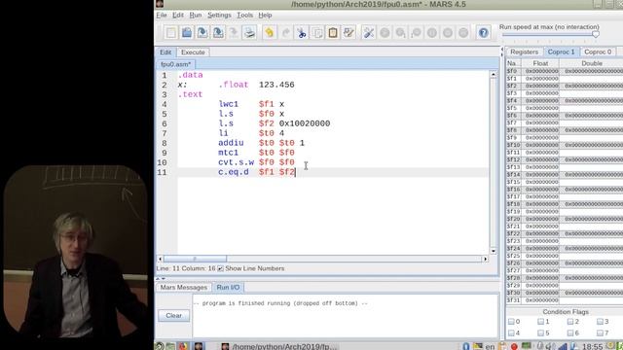
Task: Click the Run program toolbar icon
Action: [385, 32]
